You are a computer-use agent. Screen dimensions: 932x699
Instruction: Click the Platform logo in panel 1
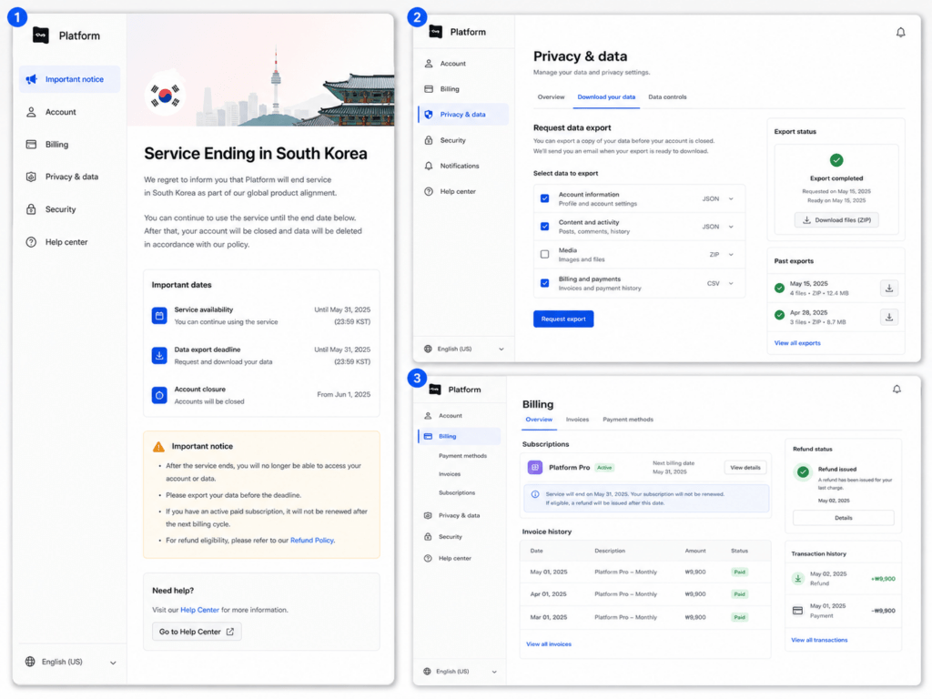coord(41,35)
